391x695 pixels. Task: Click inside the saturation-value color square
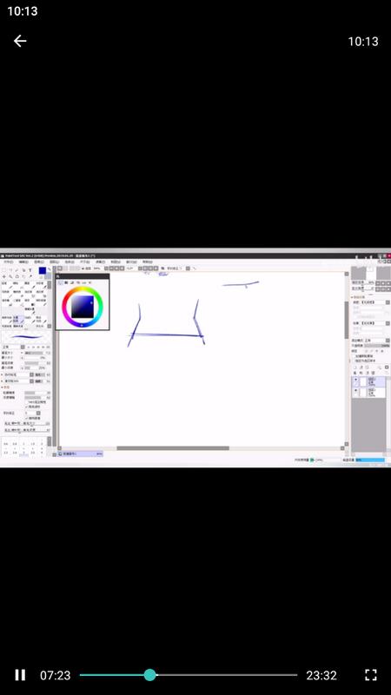83,307
